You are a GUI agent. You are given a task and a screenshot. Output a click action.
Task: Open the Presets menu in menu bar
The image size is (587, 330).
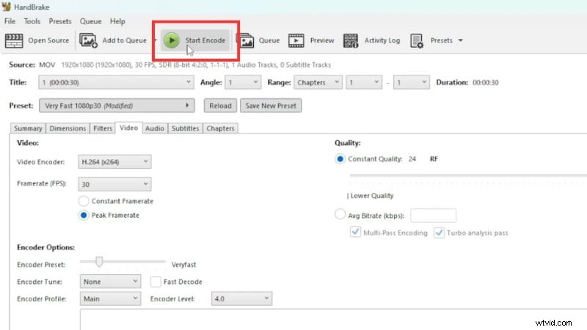60,21
